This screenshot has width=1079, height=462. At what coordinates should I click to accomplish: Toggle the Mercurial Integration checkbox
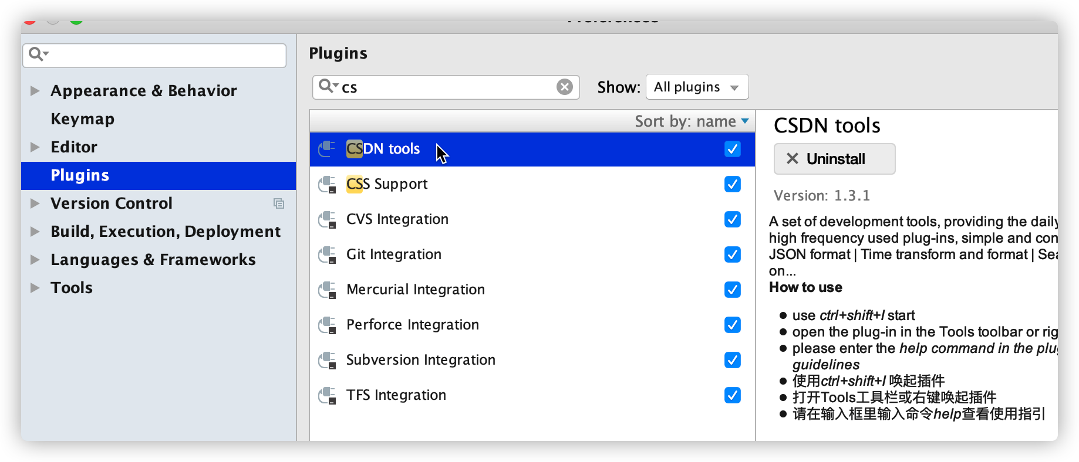tap(733, 290)
